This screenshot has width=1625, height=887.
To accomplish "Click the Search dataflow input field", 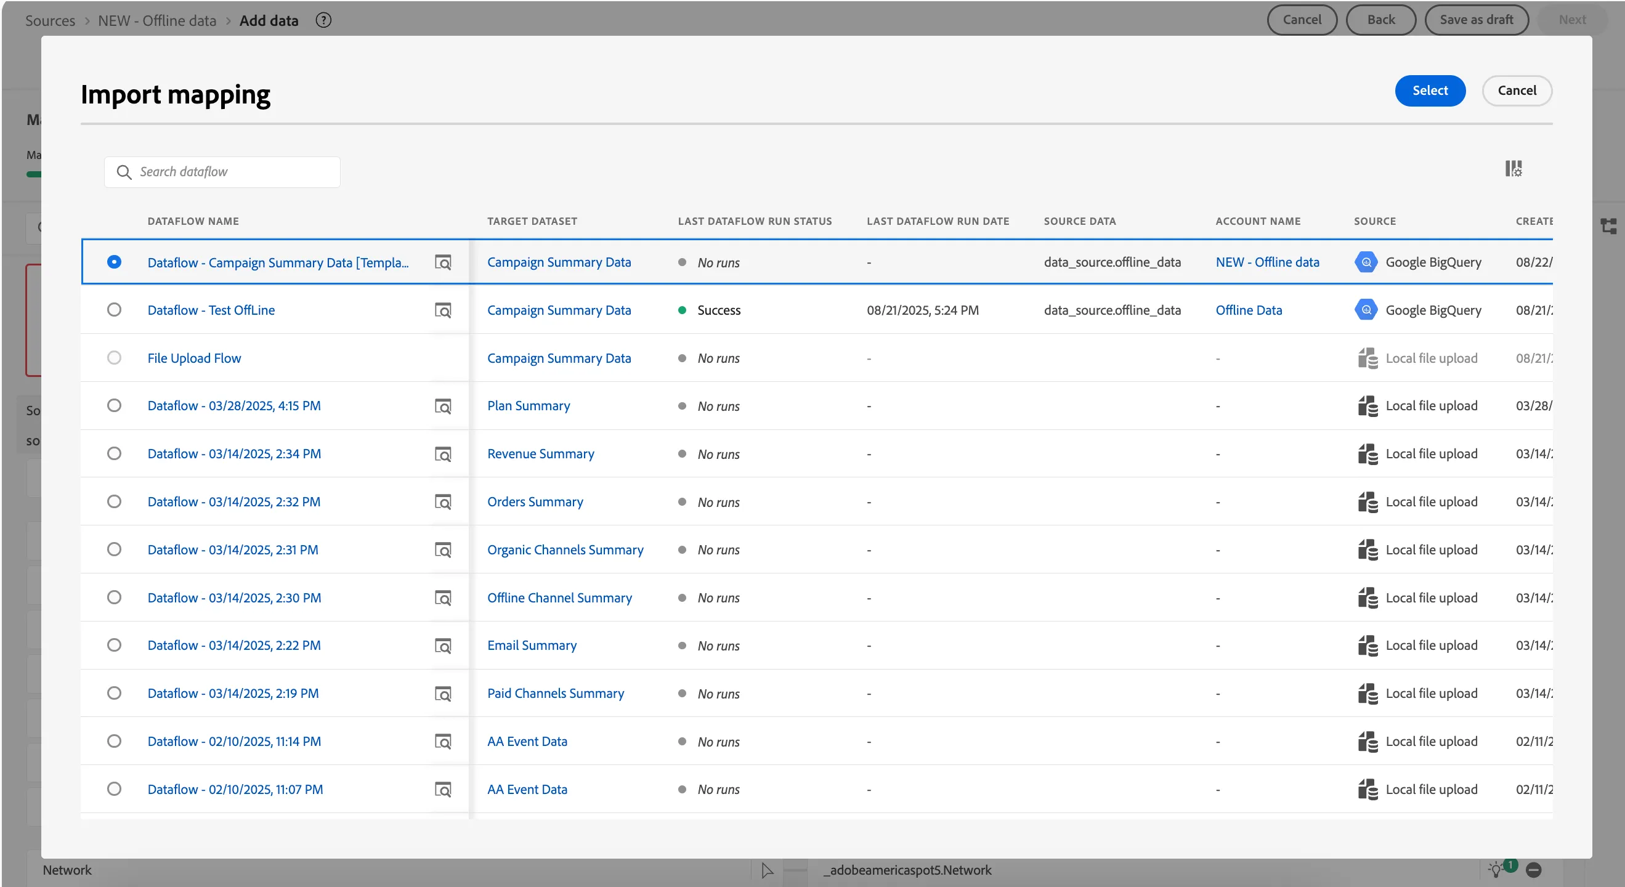I will [x=222, y=172].
